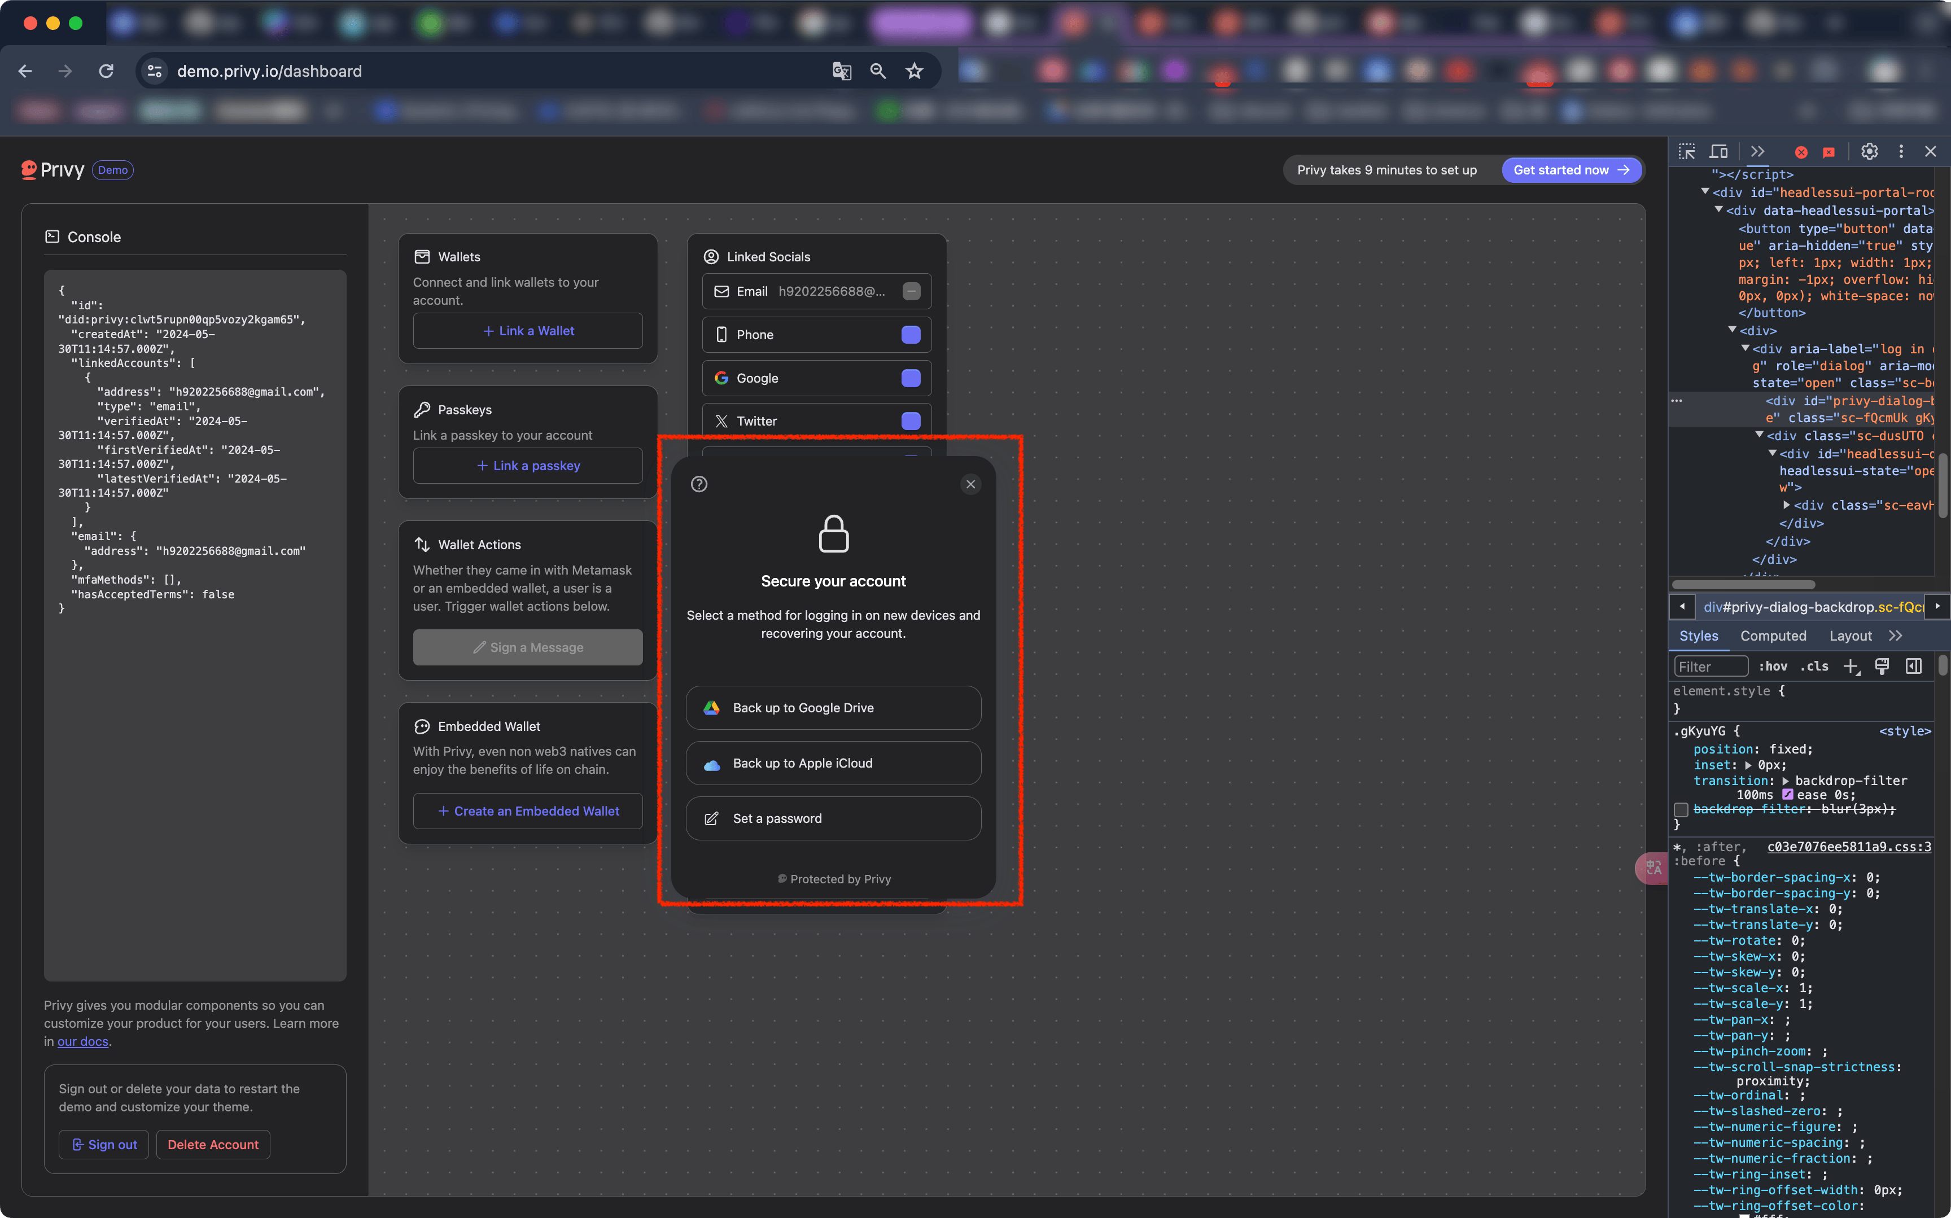Choose Back up to Google Drive
This screenshot has height=1218, width=1951.
coord(833,708)
